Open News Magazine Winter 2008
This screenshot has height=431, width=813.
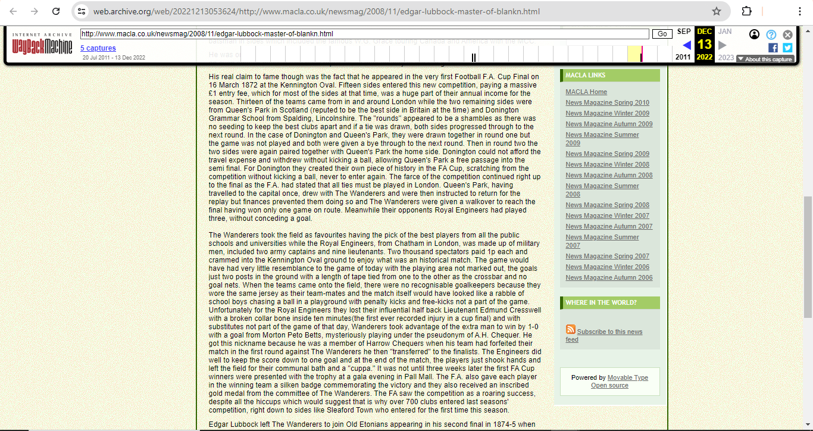pos(607,164)
